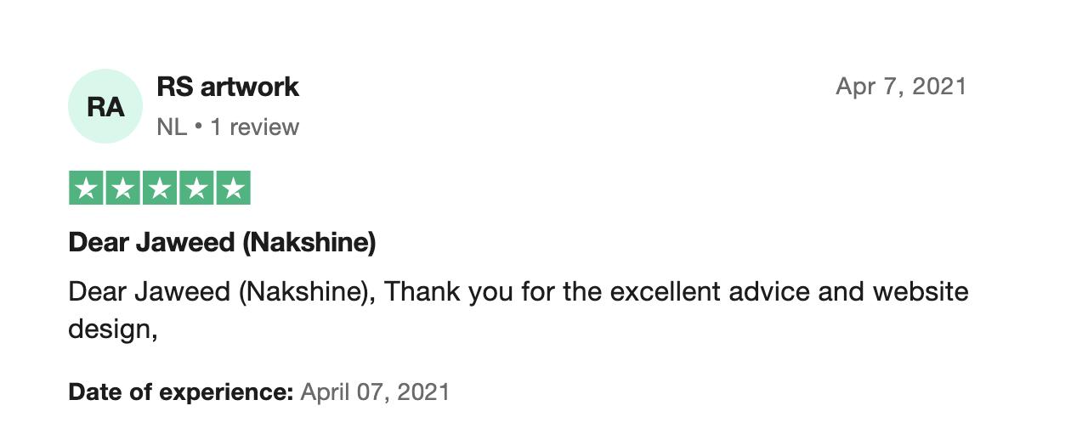Click the April 07, 2021 experience date
The height and width of the screenshot is (445, 1071).
(376, 392)
